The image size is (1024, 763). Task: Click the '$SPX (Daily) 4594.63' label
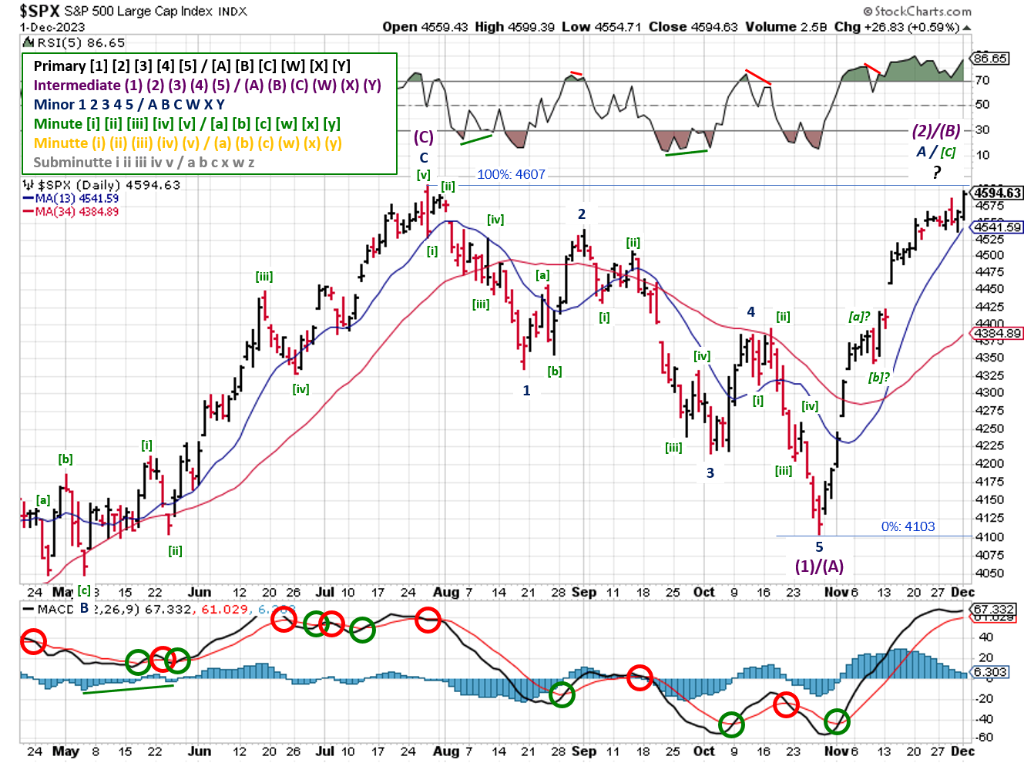pyautogui.click(x=108, y=185)
